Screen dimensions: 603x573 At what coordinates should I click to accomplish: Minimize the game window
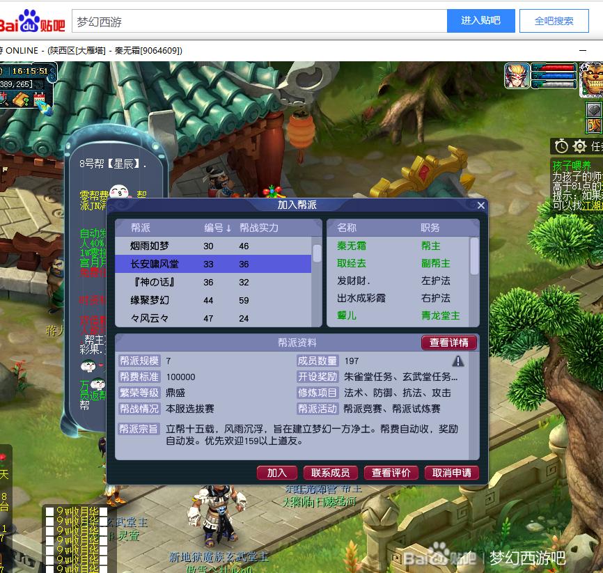[583, 50]
